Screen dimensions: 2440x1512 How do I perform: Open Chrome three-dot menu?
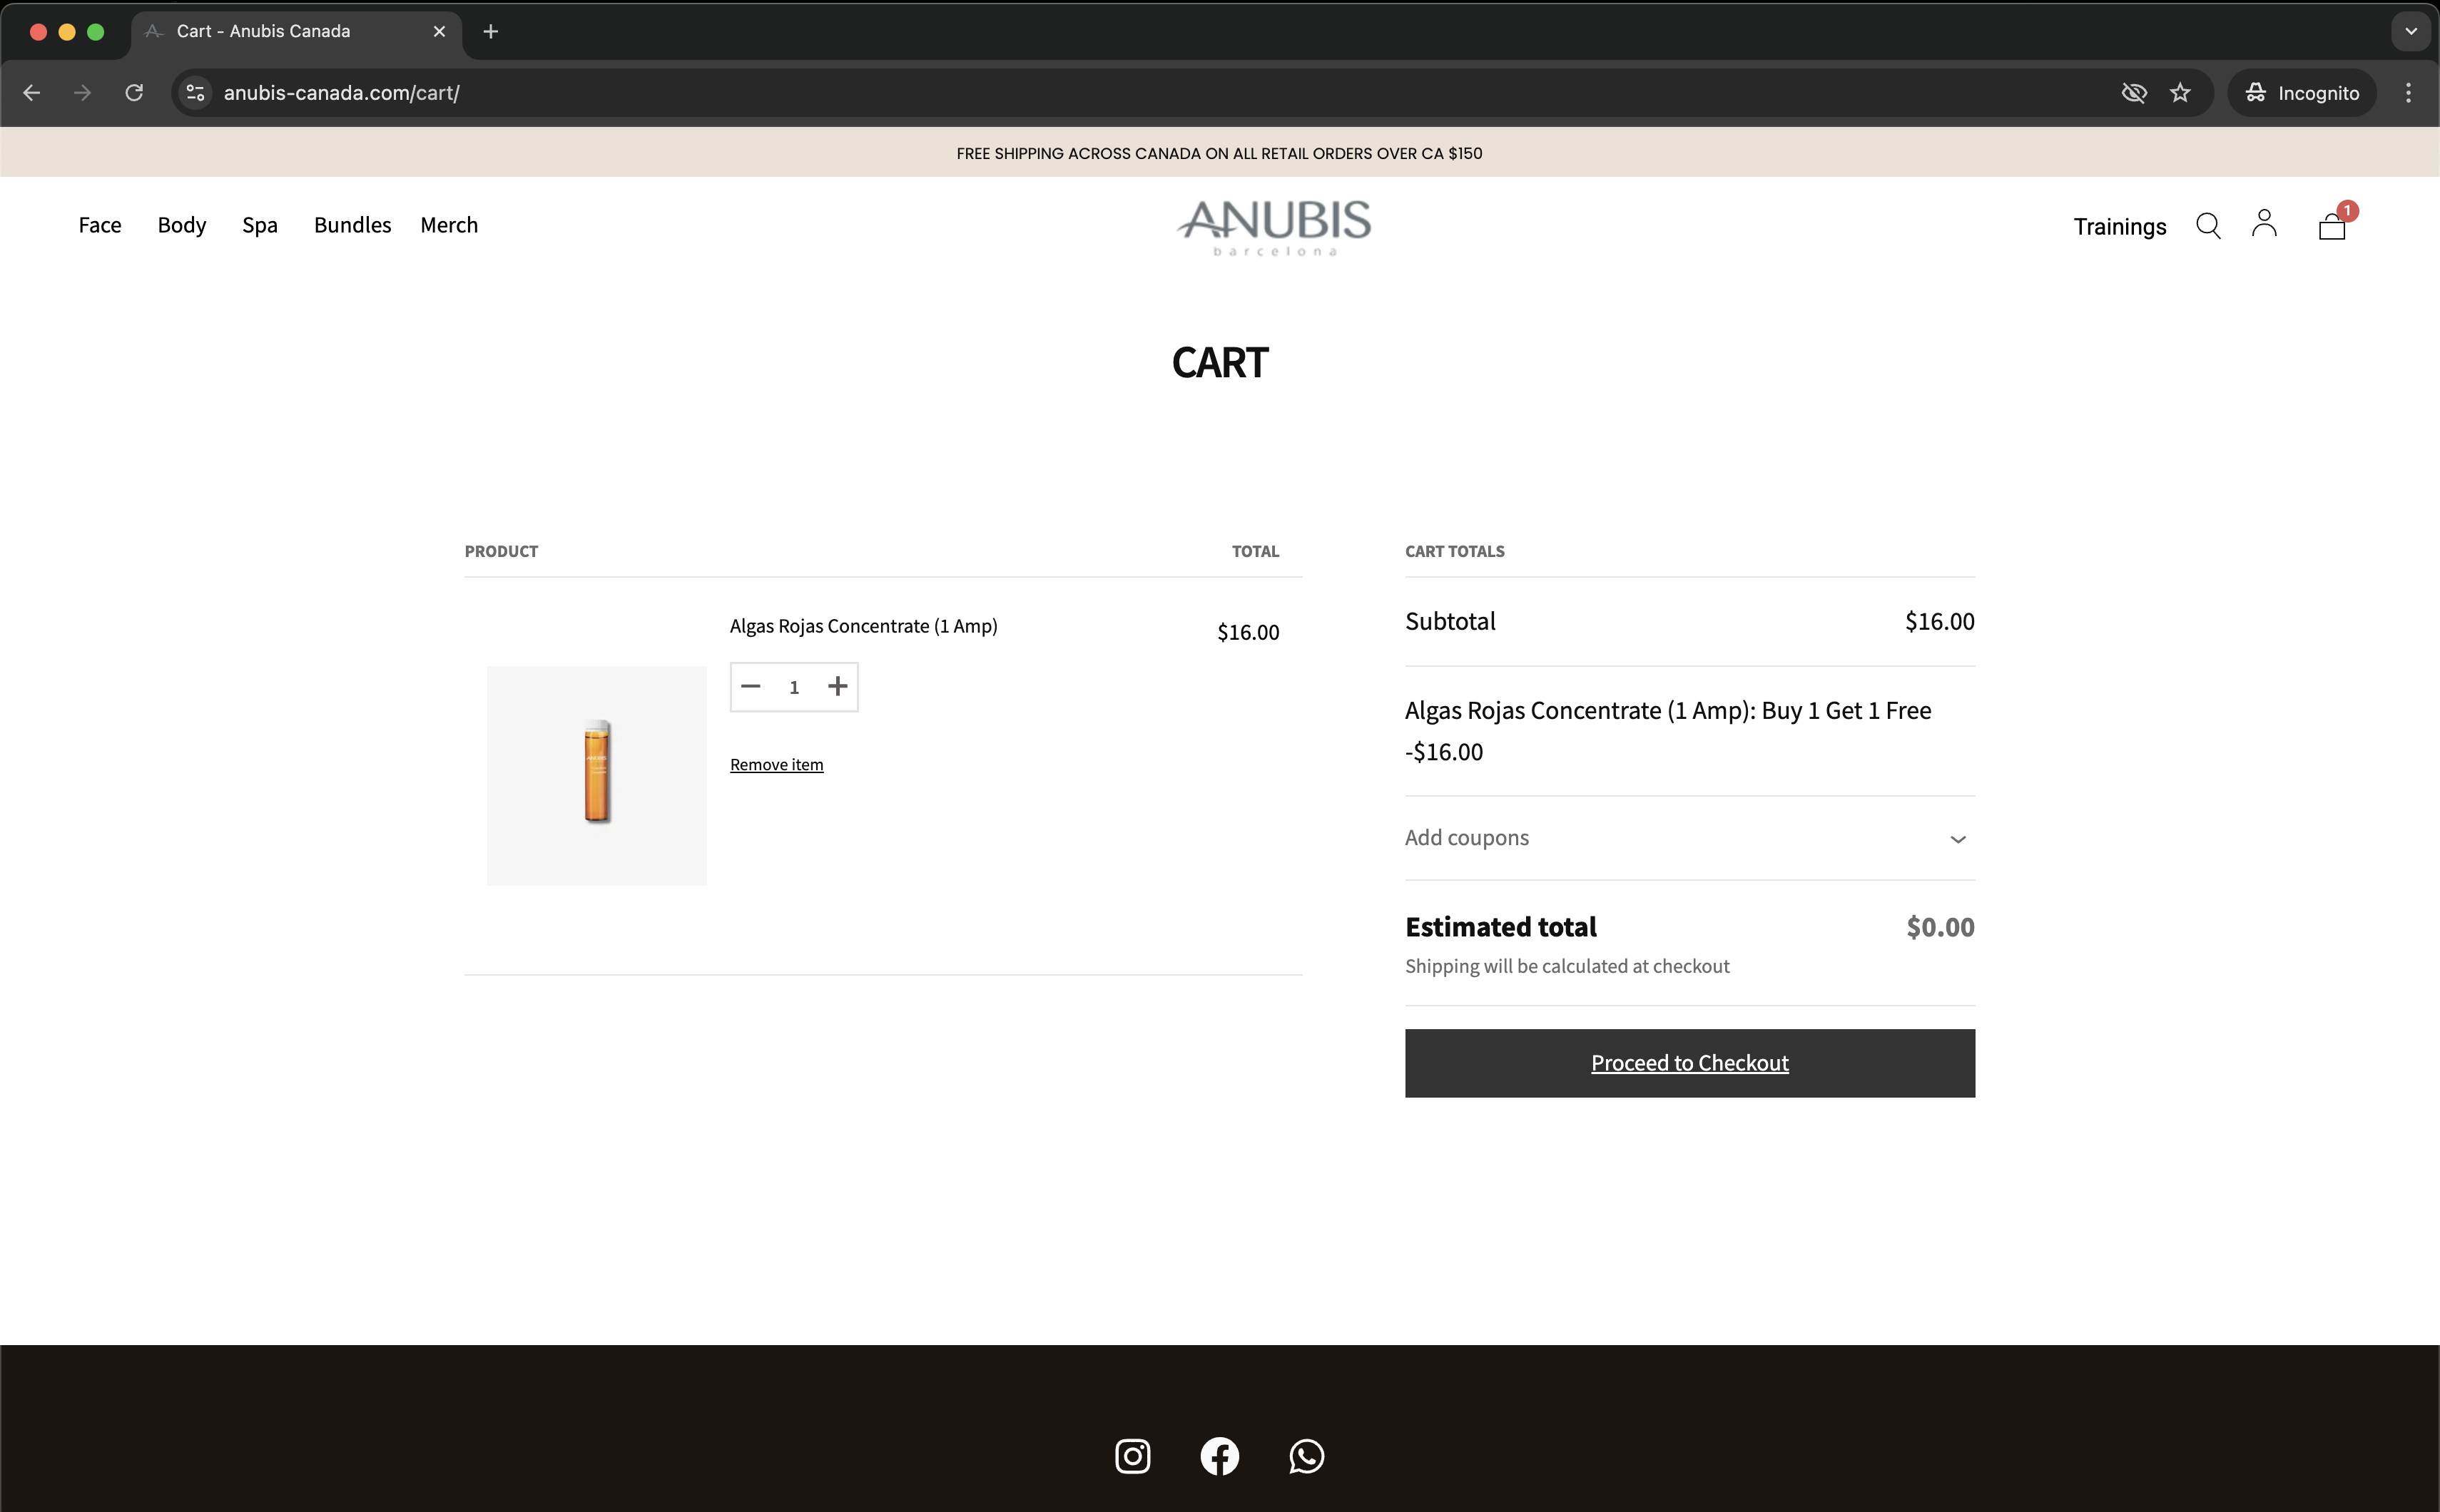tap(2408, 93)
